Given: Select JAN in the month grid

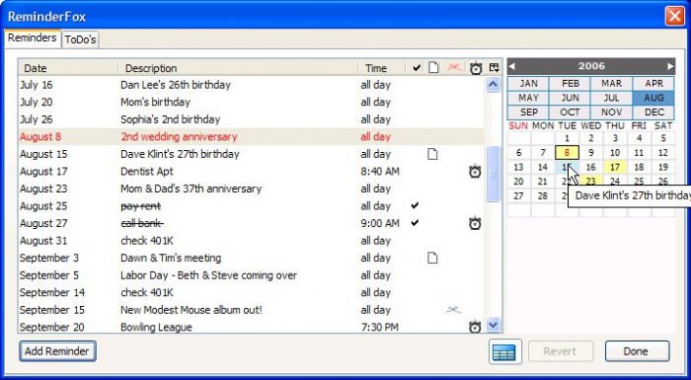Looking at the screenshot, I should point(528,84).
